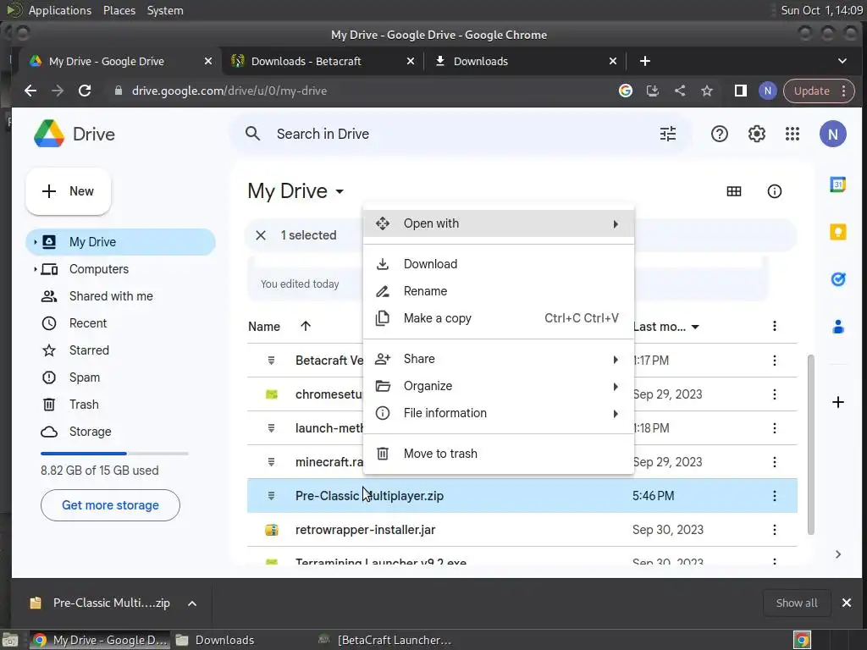Image resolution: width=867 pixels, height=650 pixels.
Task: Switch to Downloads - Betacraft tab
Action: coord(323,61)
